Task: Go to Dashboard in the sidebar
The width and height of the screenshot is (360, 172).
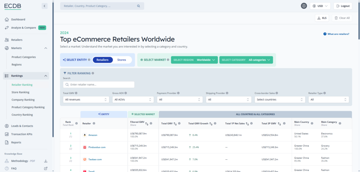Action: pos(18,19)
